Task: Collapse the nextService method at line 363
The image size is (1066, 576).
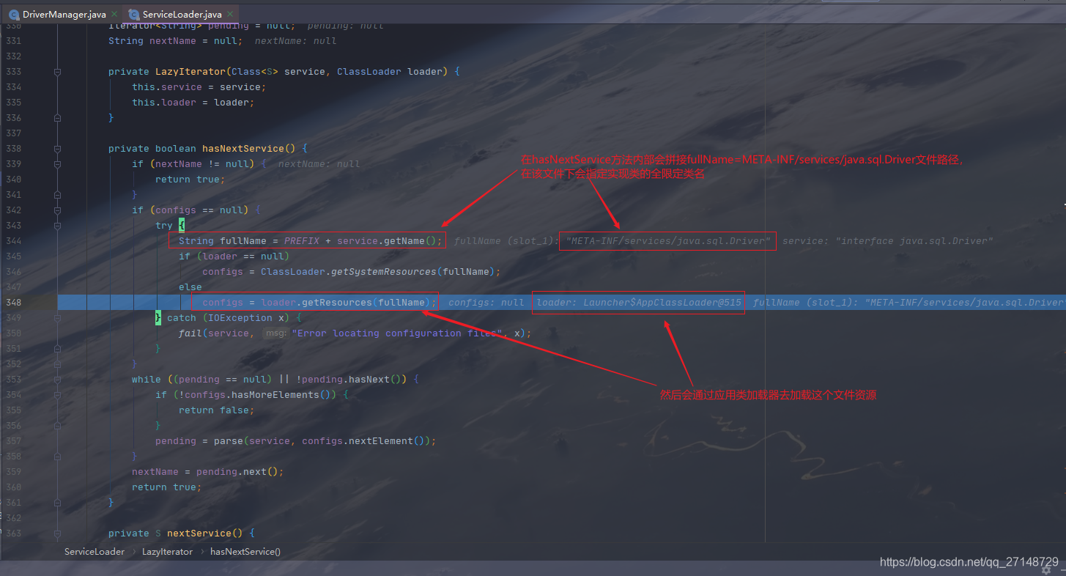Action: coord(57,533)
